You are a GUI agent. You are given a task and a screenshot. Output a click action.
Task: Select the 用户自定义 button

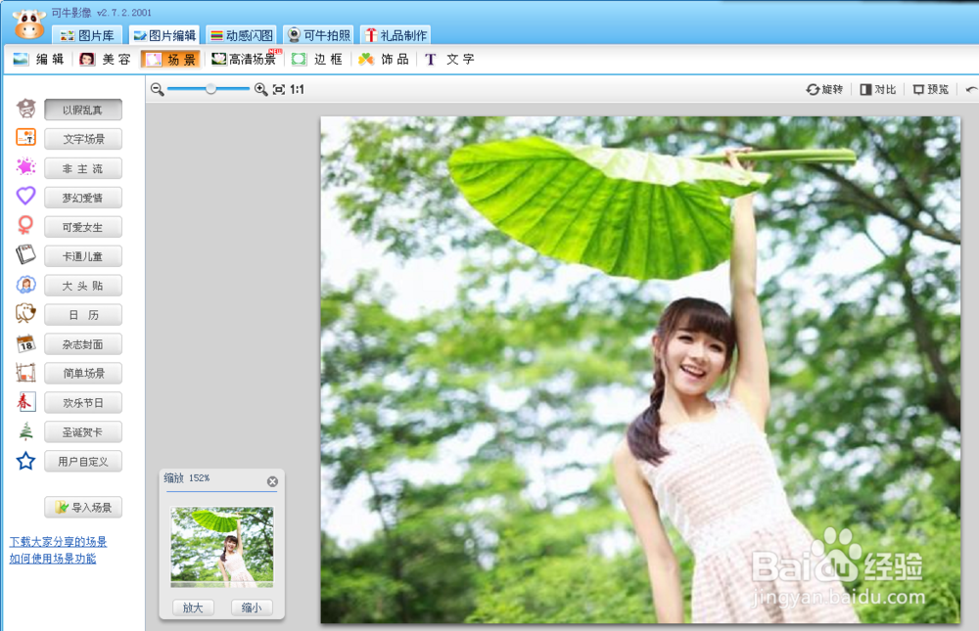click(x=83, y=462)
